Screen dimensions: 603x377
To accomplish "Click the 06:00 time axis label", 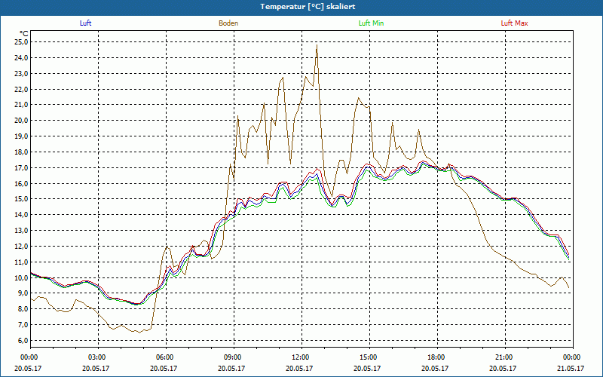I will [x=166, y=357].
